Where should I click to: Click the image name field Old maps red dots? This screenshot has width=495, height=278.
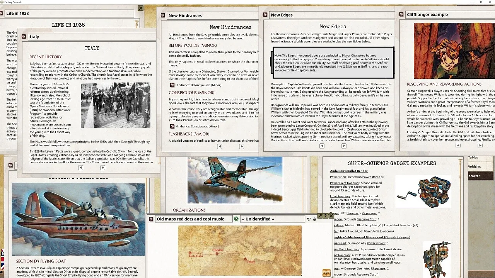[194, 219]
